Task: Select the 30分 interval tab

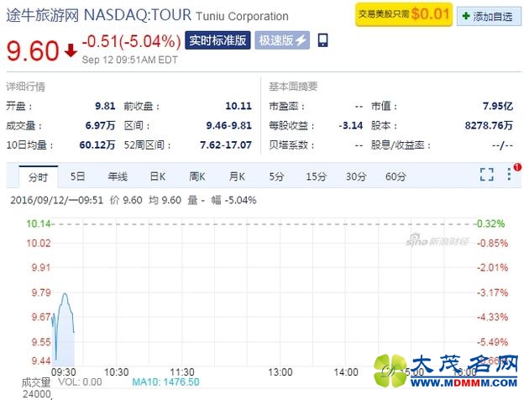Action: tap(356, 176)
